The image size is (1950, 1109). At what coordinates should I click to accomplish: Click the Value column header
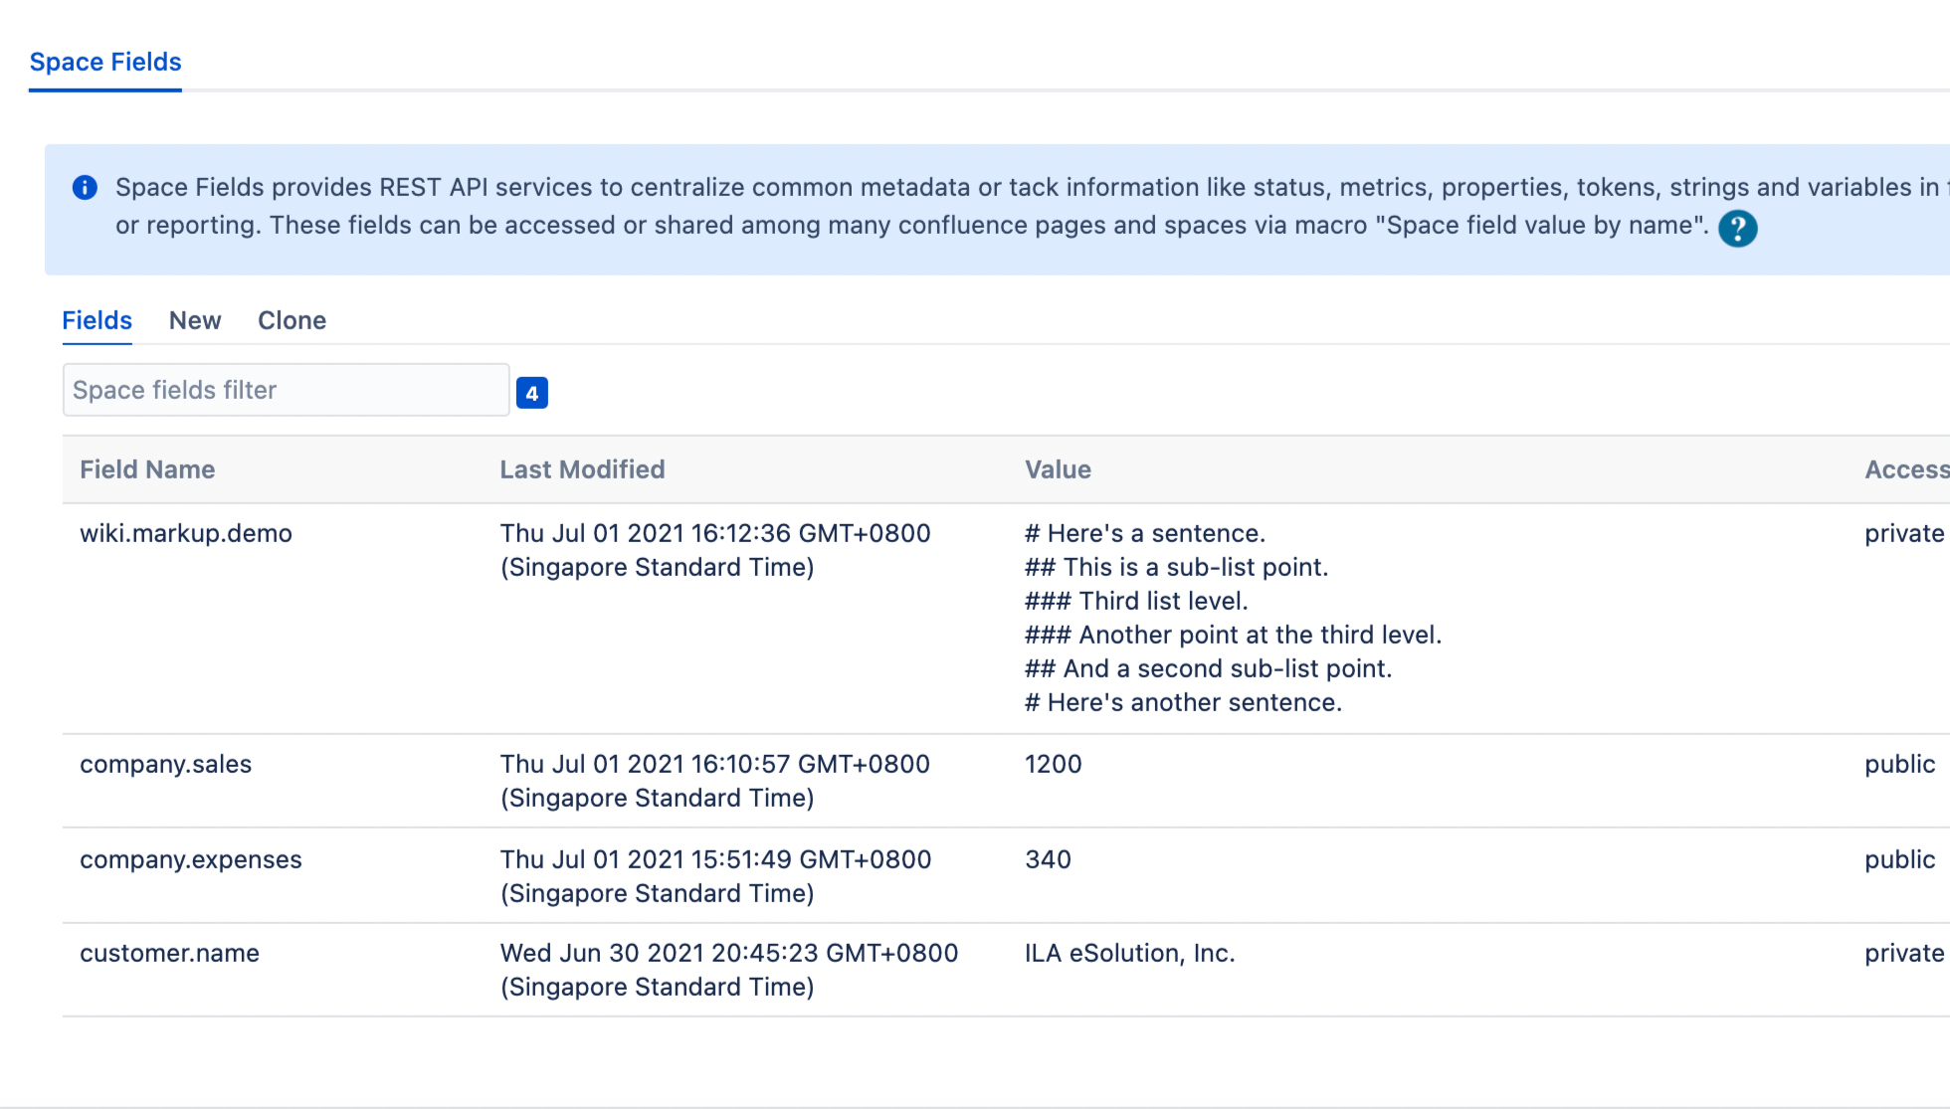[1058, 468]
